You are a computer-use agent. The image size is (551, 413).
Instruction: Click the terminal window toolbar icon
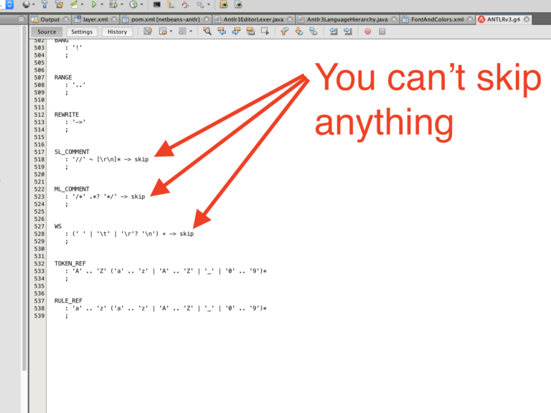coord(156,4)
